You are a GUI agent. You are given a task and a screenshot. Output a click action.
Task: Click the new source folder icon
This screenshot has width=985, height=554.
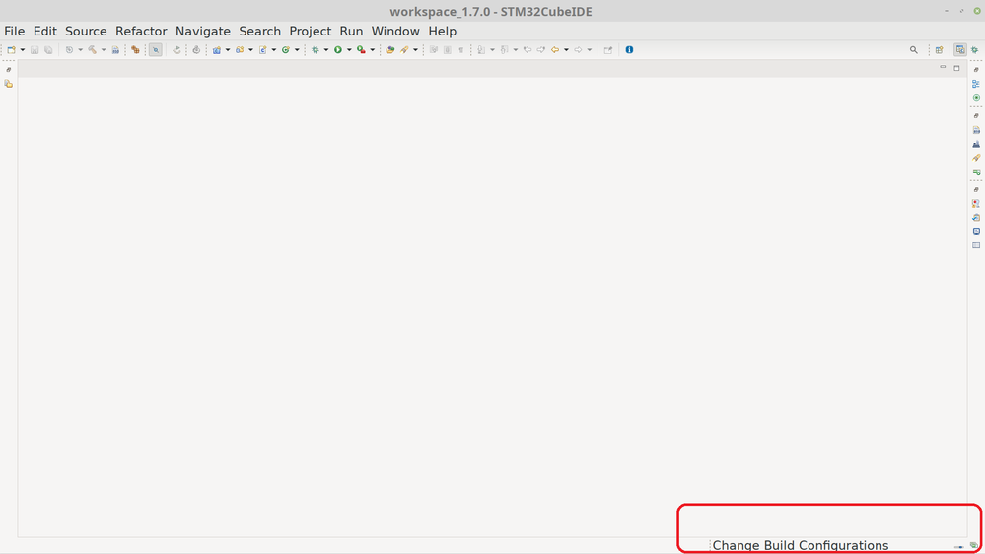click(240, 49)
